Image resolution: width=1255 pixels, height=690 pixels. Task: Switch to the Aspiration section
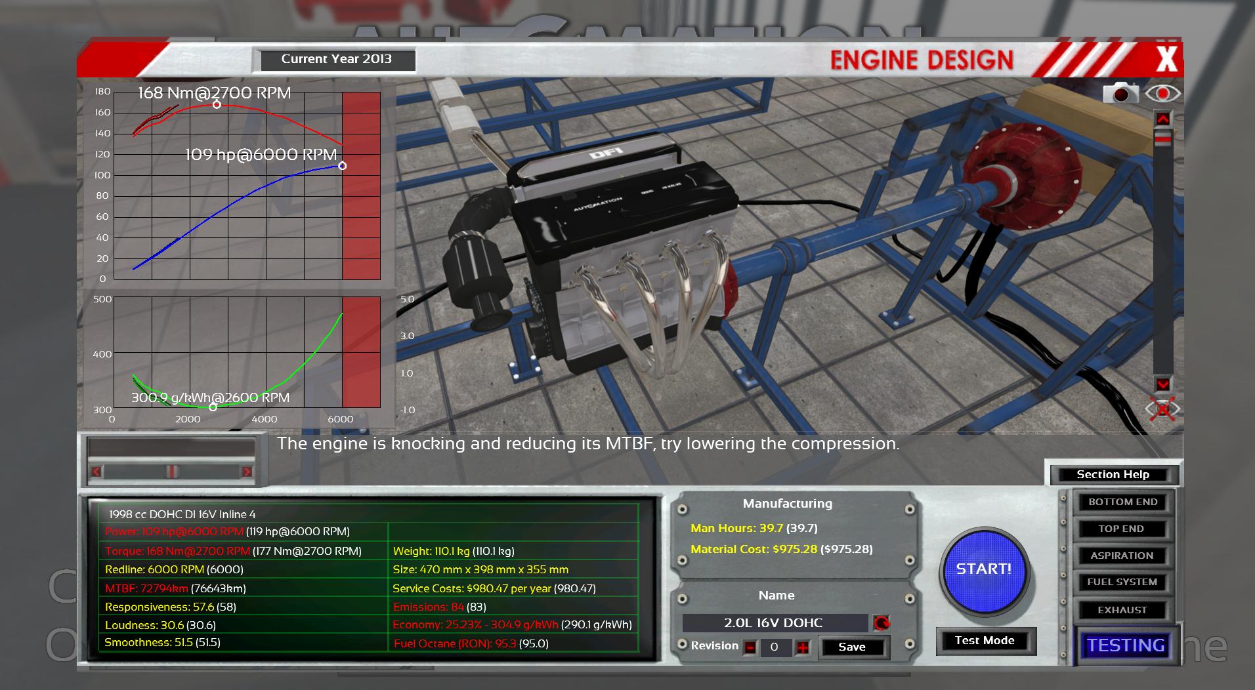[1122, 556]
